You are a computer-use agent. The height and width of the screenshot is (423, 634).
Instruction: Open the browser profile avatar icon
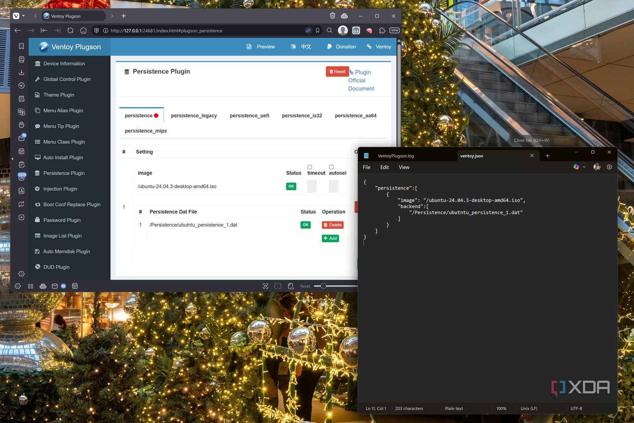pos(343,30)
